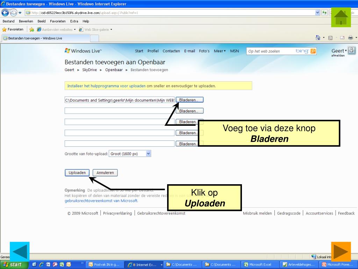Viewport: 358px width, 269px height.
Task: Click the RSS feeds icon in command bar
Action: [330, 38]
